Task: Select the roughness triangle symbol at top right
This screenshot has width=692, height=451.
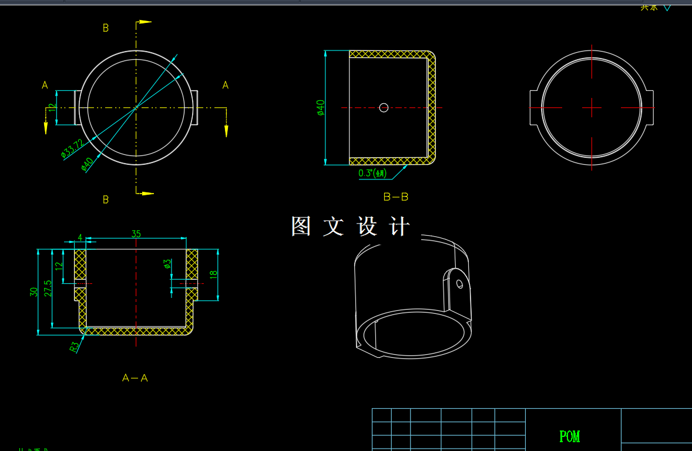Action: point(667,8)
